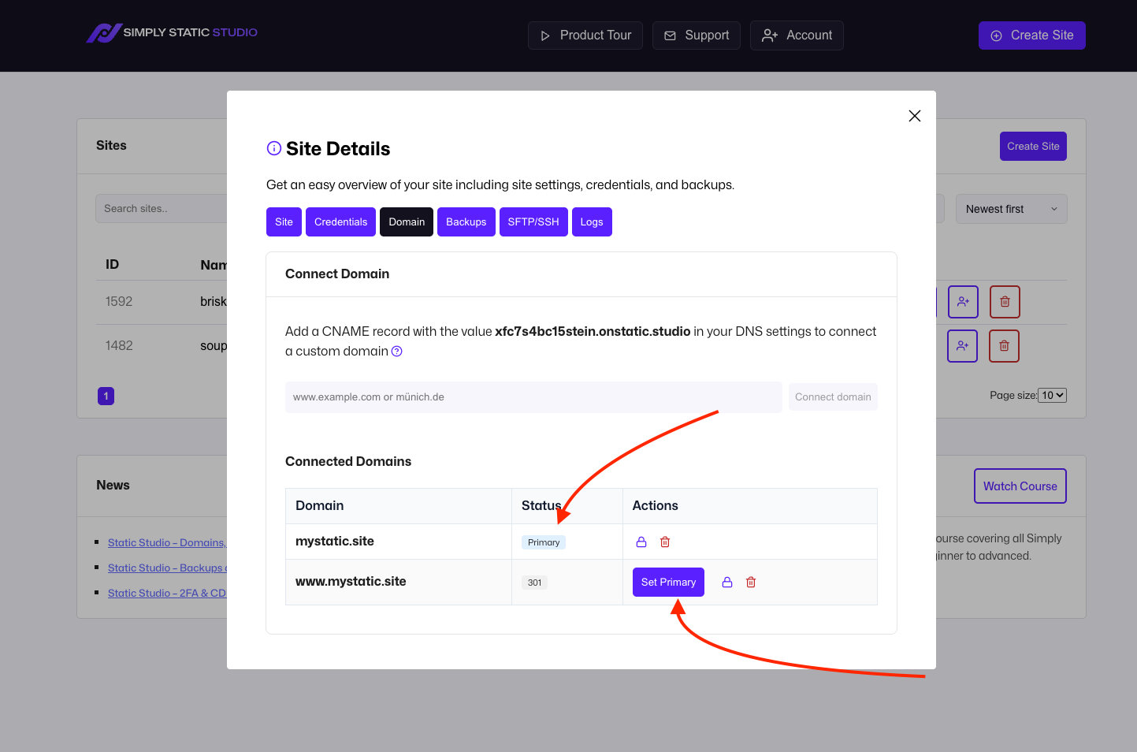Click the www.mystatic.site domain cell
Image resolution: width=1137 pixels, height=752 pixels.
pyautogui.click(x=399, y=582)
